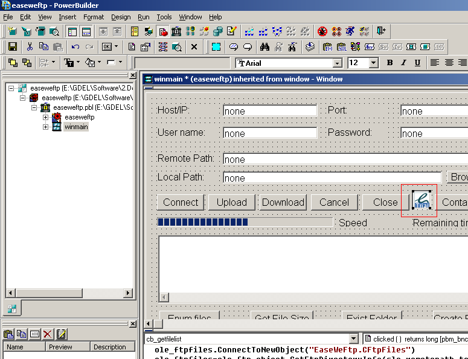Copy selection with the copy icon

click(43, 47)
